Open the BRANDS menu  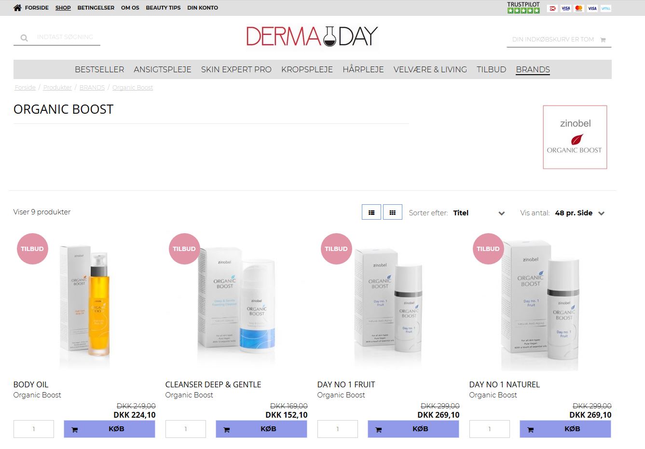pyautogui.click(x=533, y=69)
